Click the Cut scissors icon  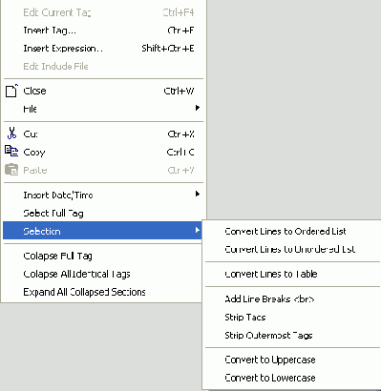click(x=11, y=134)
